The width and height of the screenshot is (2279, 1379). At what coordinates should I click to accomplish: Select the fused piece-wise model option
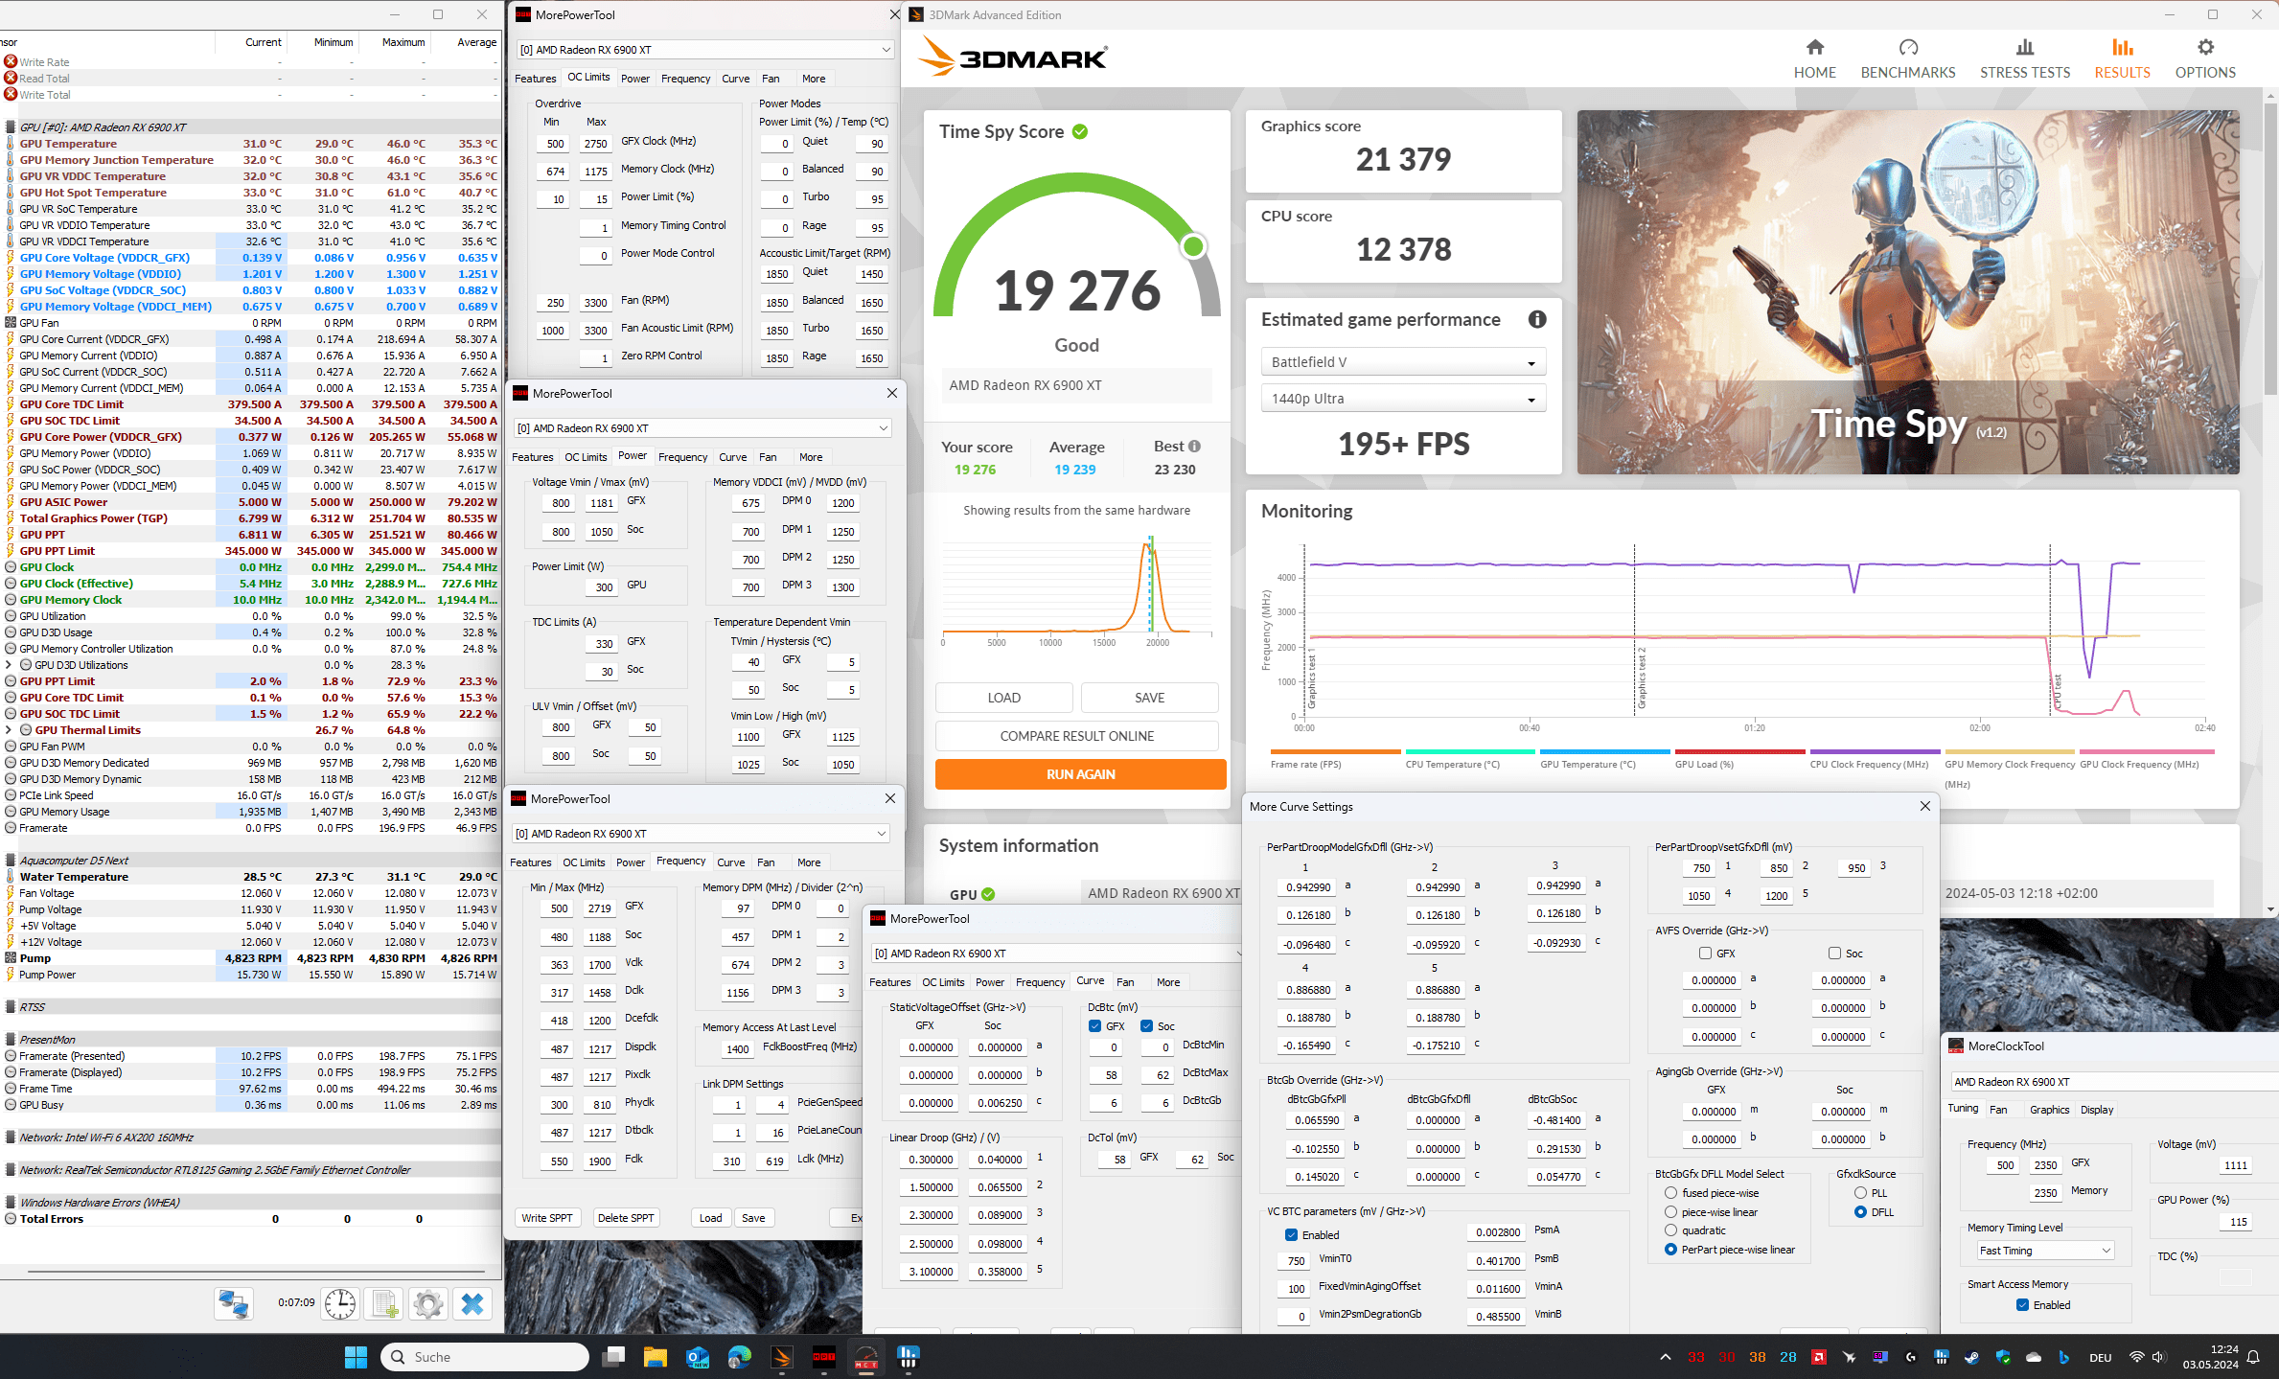[1670, 1193]
